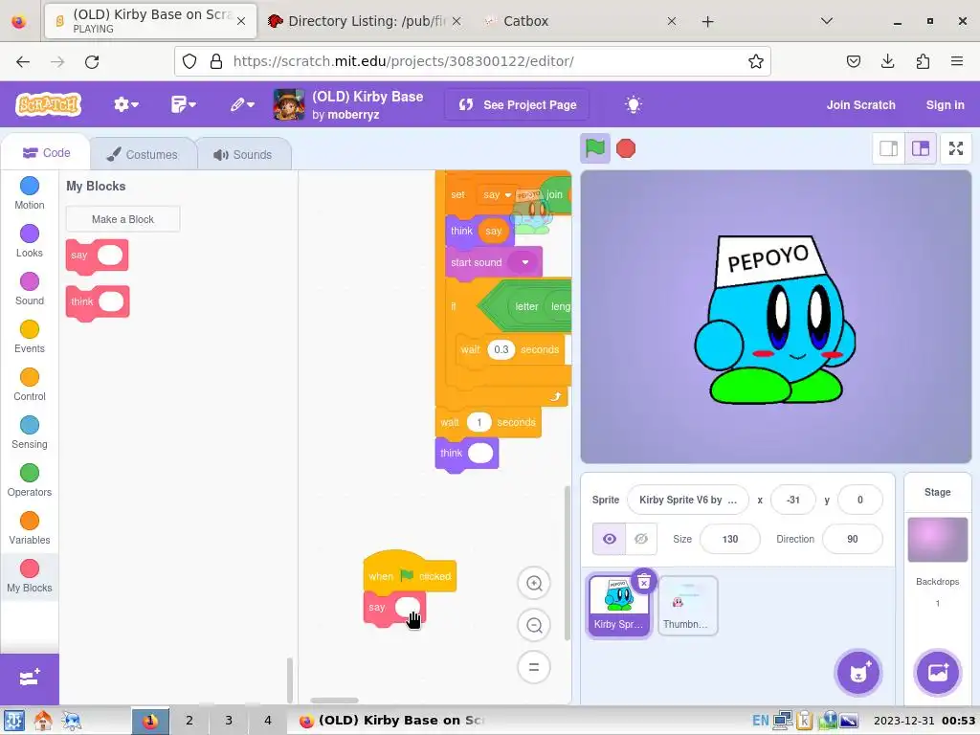980x735 pixels.
Task: Switch to Directory Listing browser tab
Action: coord(365,21)
